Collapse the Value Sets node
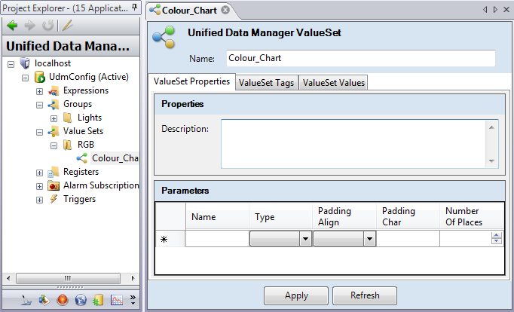 point(39,132)
